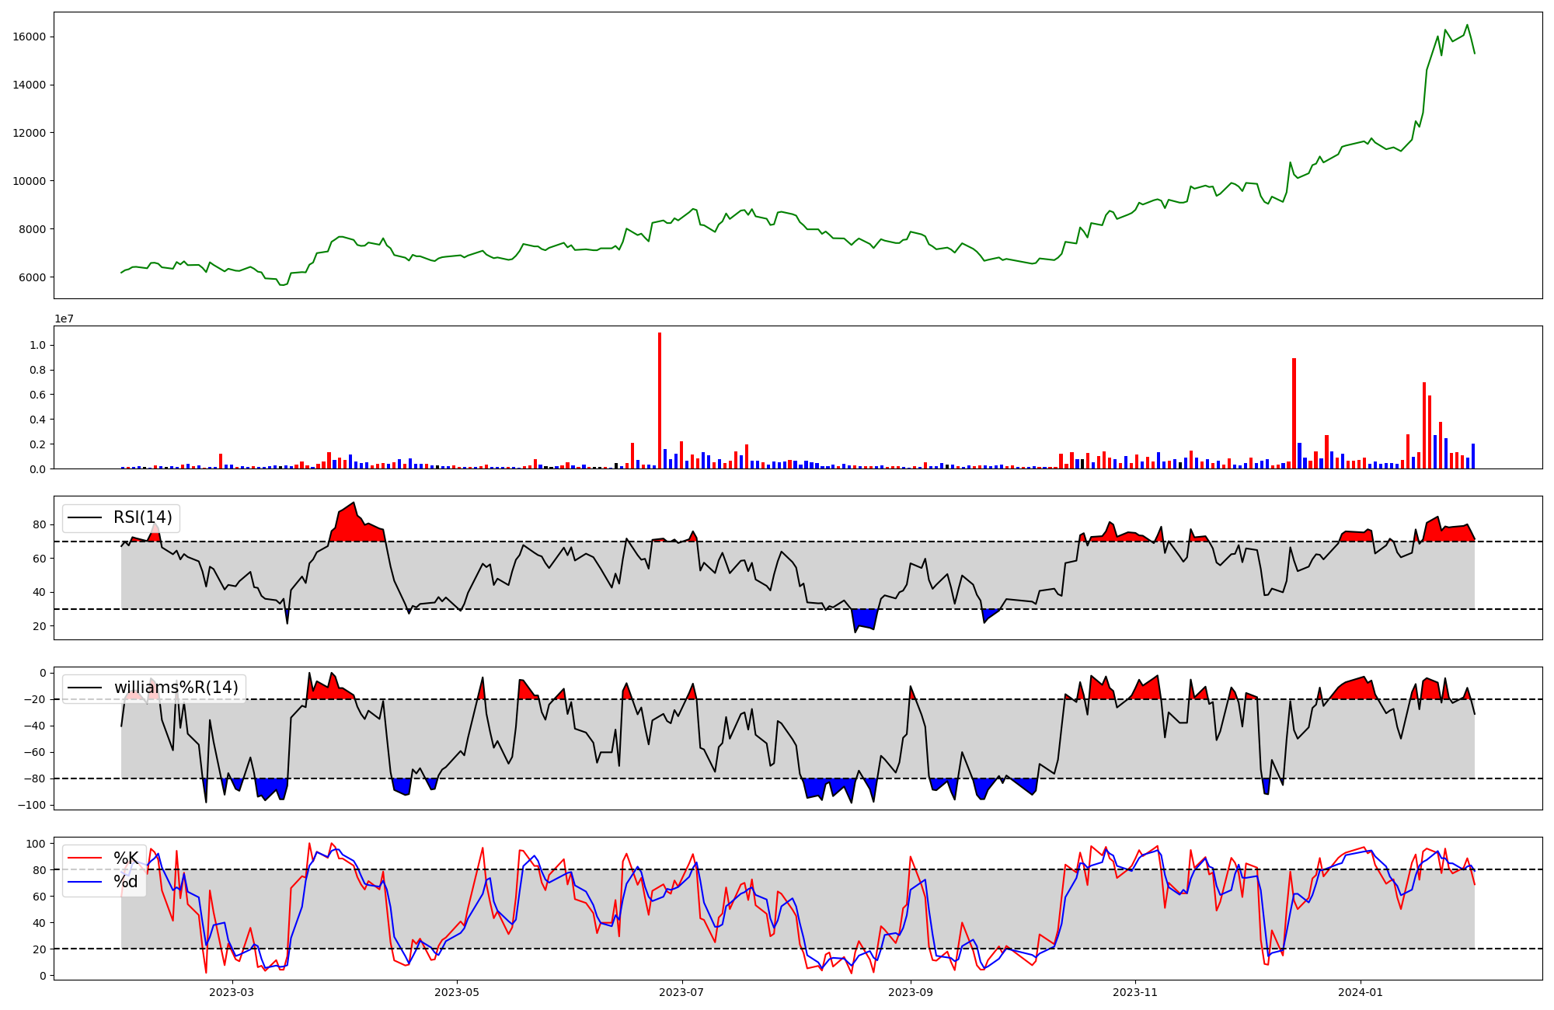The image size is (1554, 1010).
Task: Click the 6000 price axis label
Action: point(33,277)
